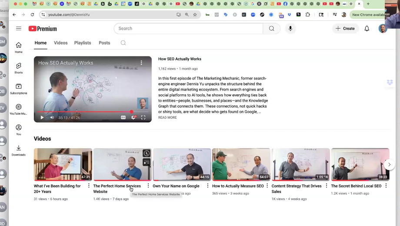Toggle closed captions on the video player

tap(123, 117)
